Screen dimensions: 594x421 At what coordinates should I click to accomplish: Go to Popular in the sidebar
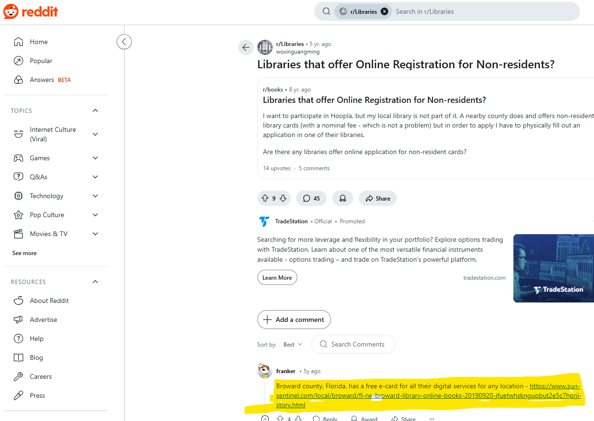[x=41, y=61]
